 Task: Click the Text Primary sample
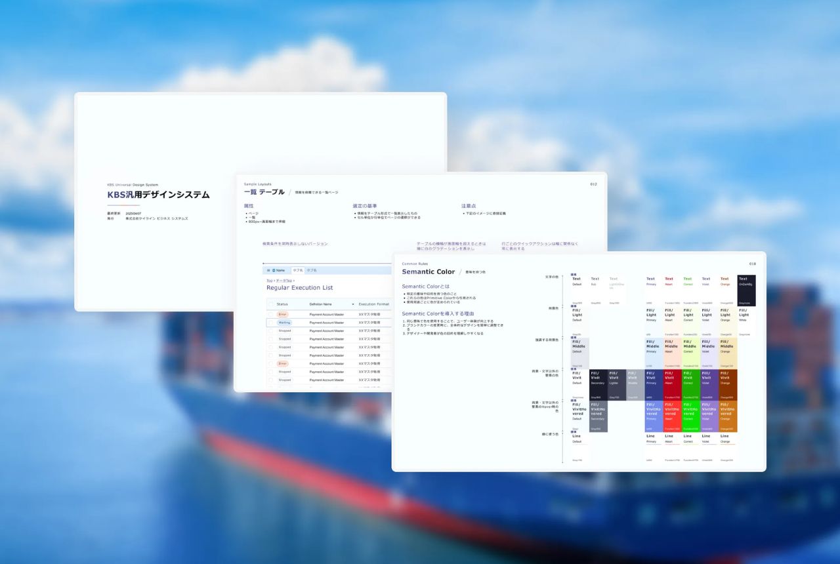[x=654, y=291]
